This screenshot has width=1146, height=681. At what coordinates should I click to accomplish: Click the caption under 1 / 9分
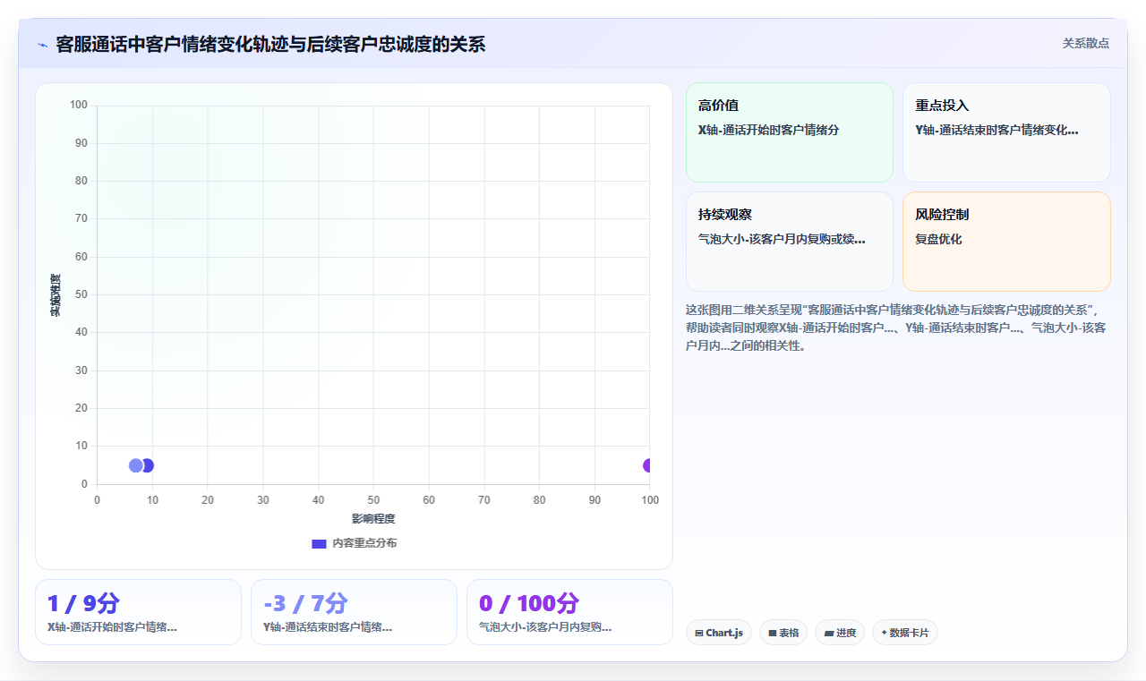point(112,627)
